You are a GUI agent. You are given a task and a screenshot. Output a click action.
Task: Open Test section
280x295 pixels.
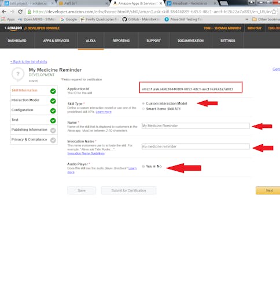[x=34, y=120]
